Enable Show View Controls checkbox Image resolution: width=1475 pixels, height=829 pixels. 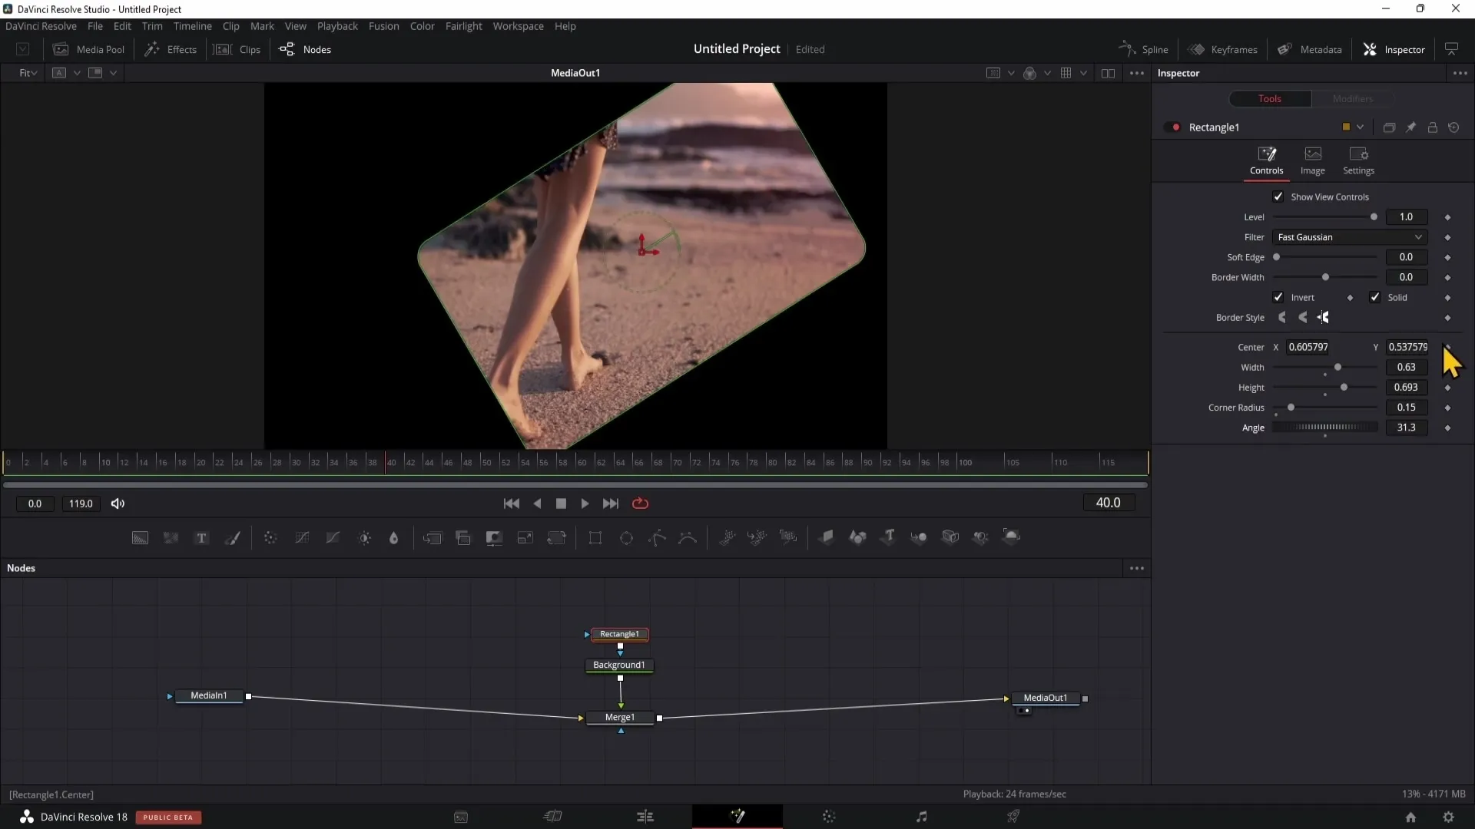pyautogui.click(x=1278, y=197)
